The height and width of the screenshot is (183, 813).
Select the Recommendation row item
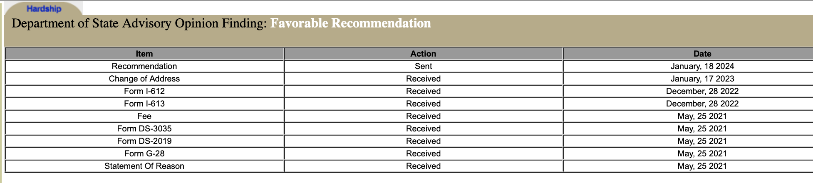click(x=144, y=66)
